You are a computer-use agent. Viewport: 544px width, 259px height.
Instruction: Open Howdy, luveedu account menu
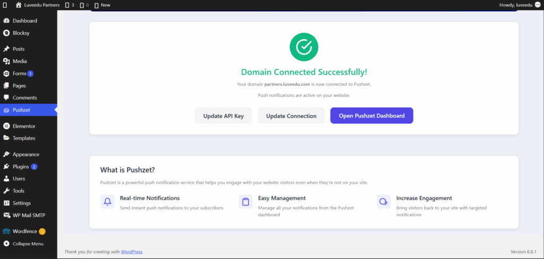[520, 5]
